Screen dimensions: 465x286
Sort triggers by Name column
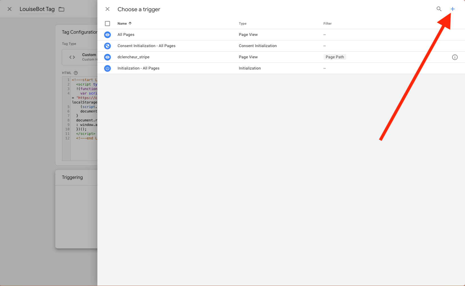click(125, 24)
